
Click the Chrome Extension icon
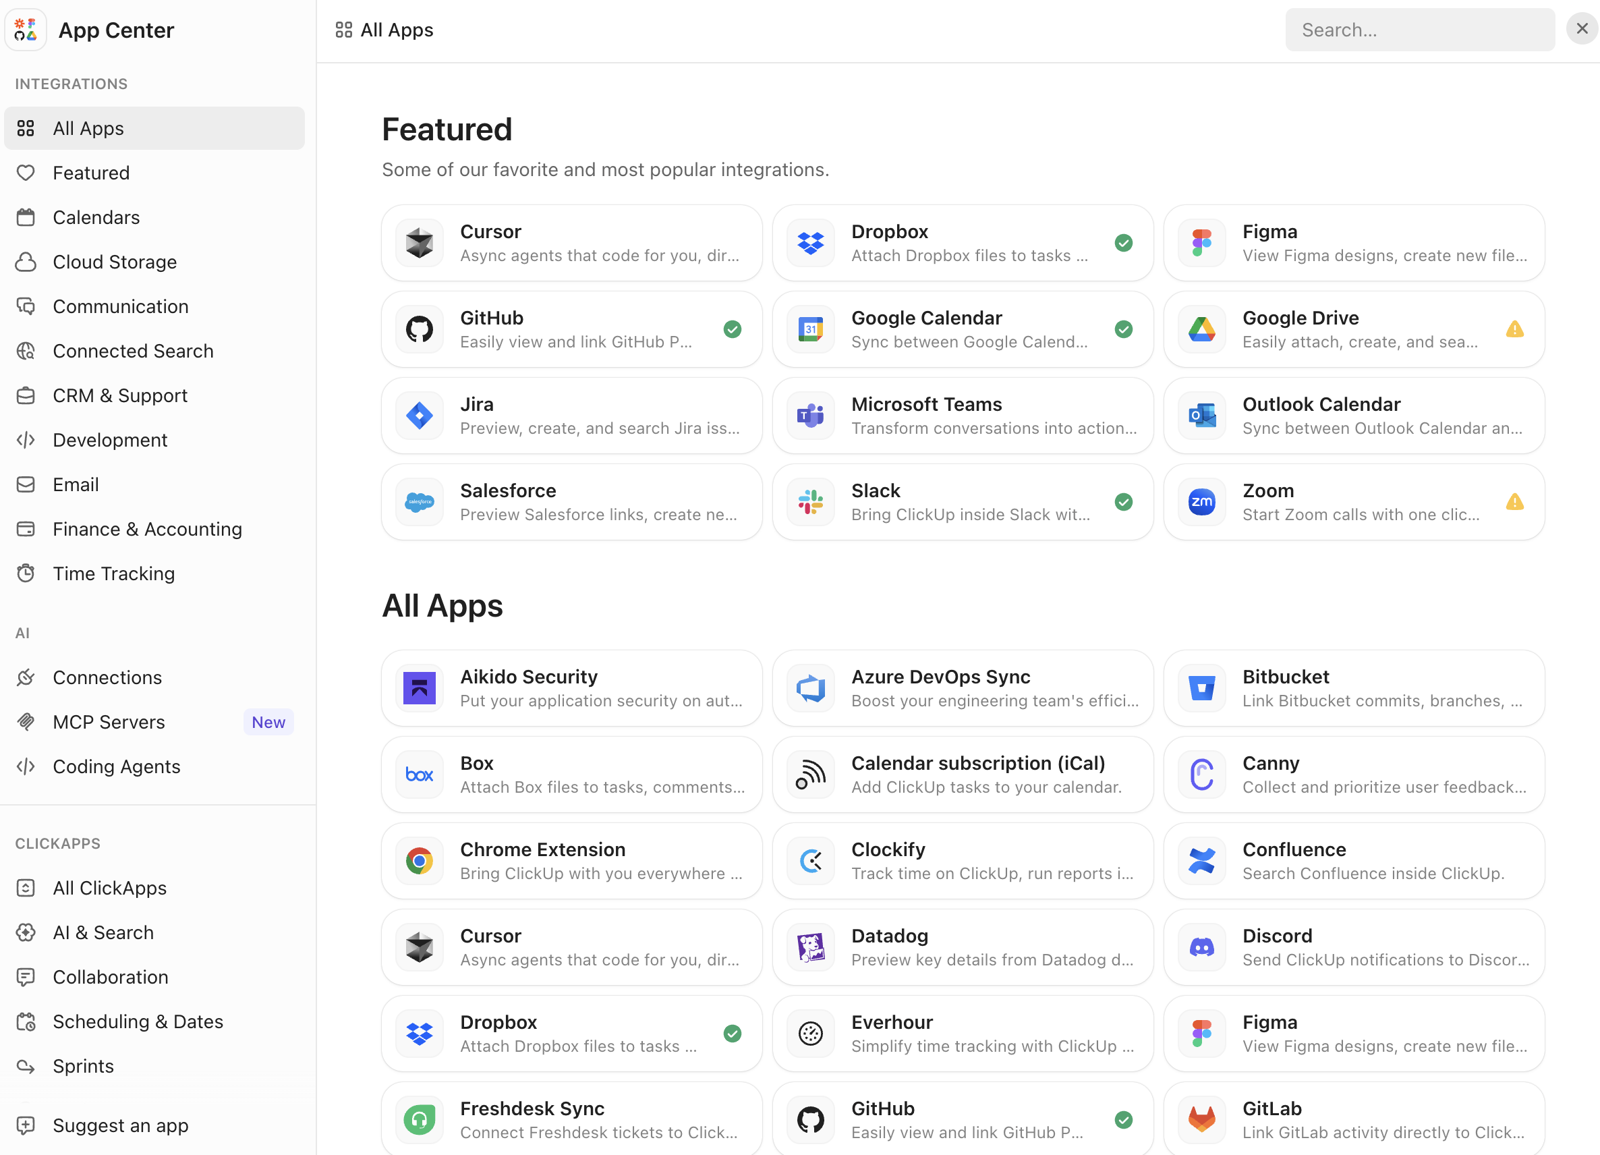click(x=419, y=861)
